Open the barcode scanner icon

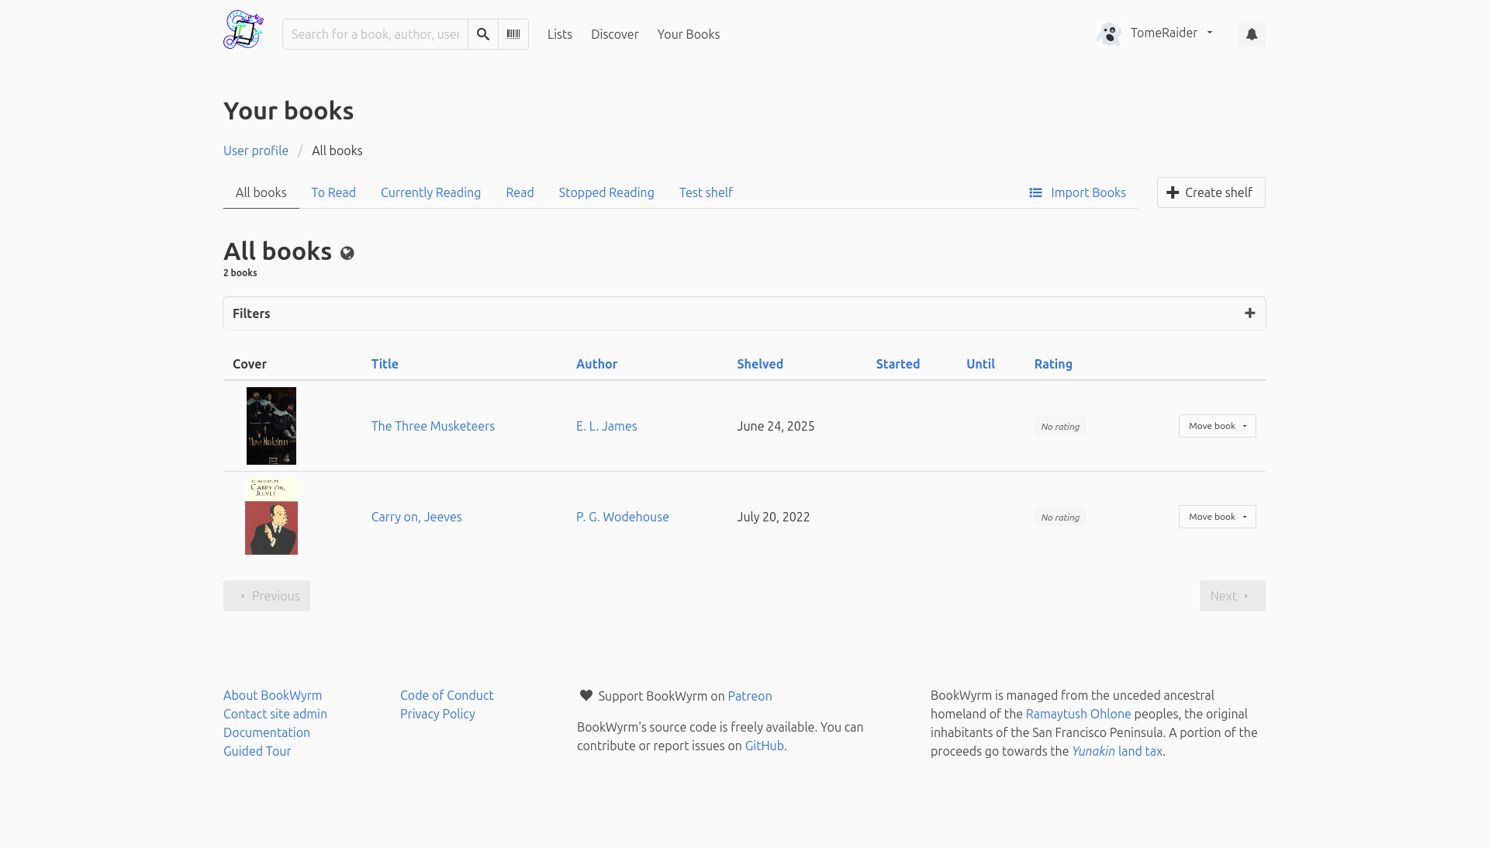click(513, 34)
